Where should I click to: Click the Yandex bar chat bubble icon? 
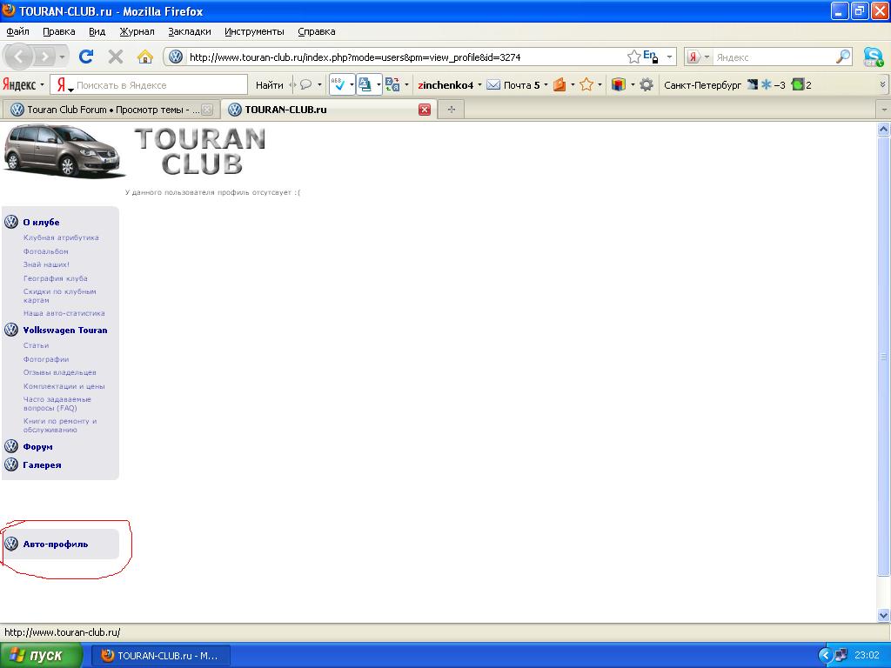[x=305, y=85]
